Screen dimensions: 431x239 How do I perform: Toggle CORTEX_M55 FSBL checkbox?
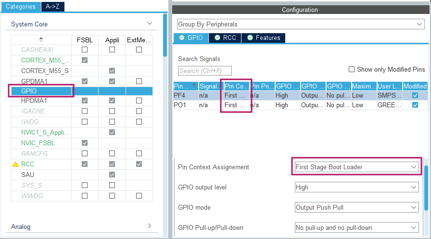[x=85, y=60]
